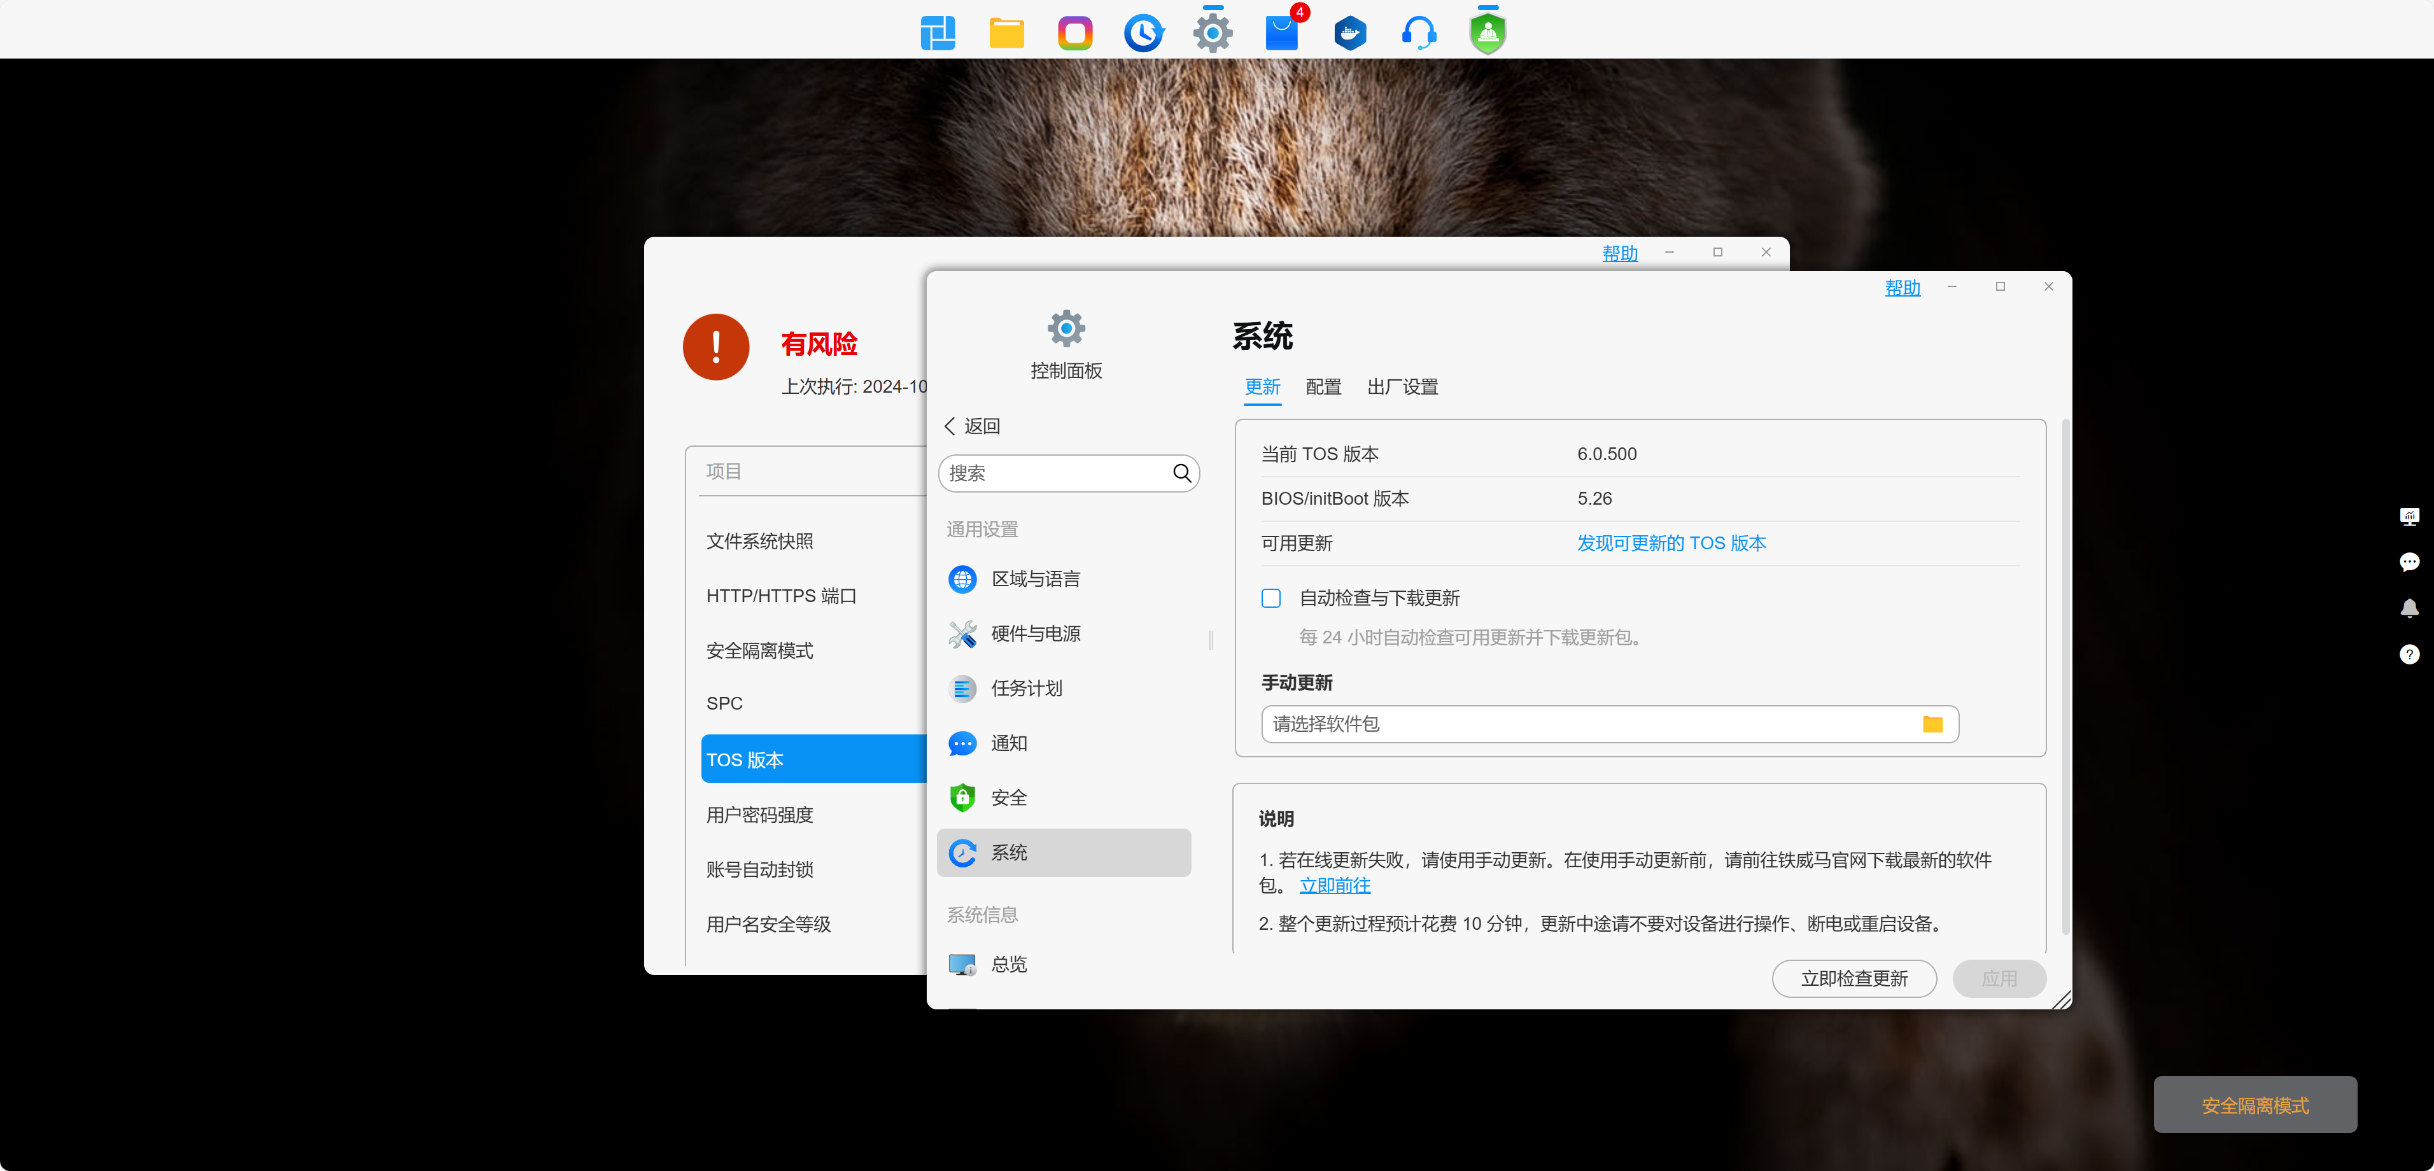The image size is (2434, 1171).
Task: Open the green Security Advisor shield icon
Action: click(x=1488, y=34)
